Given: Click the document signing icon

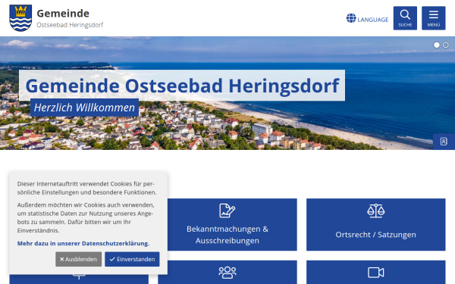Looking at the screenshot, I should [x=227, y=211].
